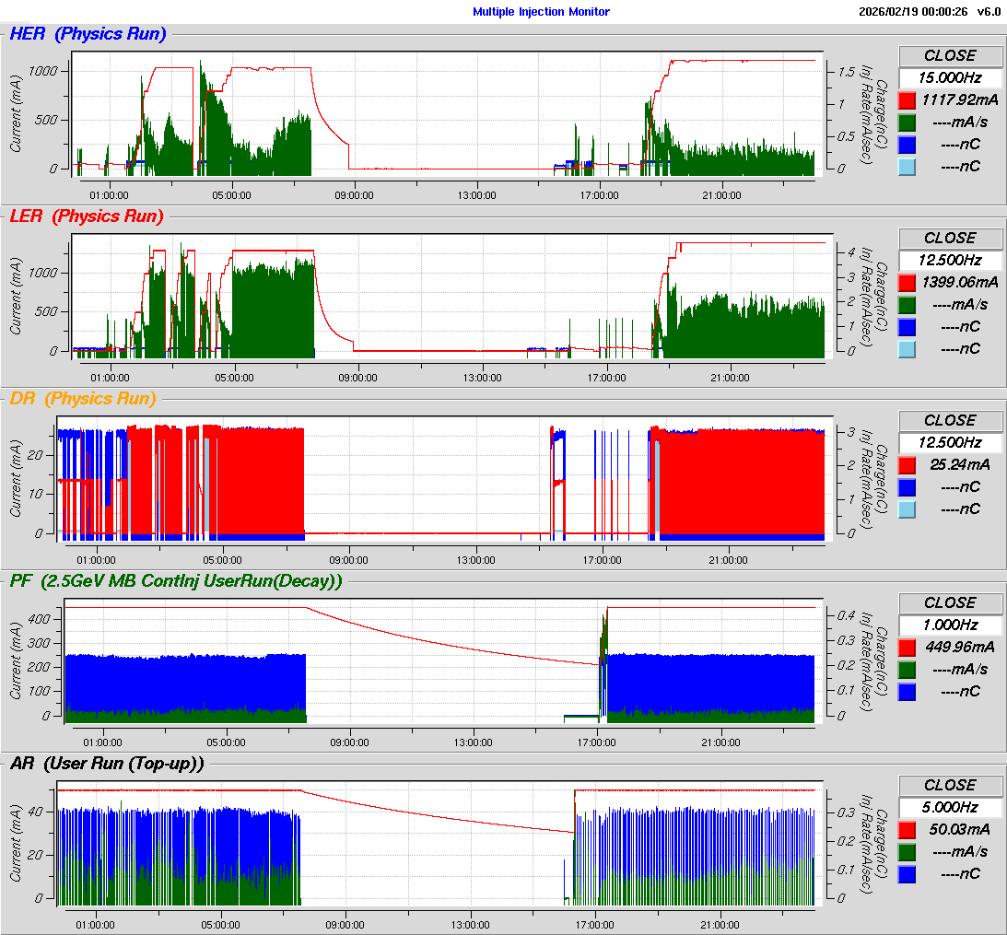Click the 449.96mA current readout
This screenshot has height=935, width=1007.
tap(958, 648)
